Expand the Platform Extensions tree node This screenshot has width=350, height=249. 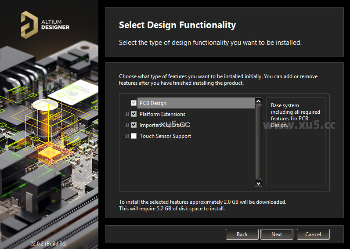pyautogui.click(x=127, y=114)
